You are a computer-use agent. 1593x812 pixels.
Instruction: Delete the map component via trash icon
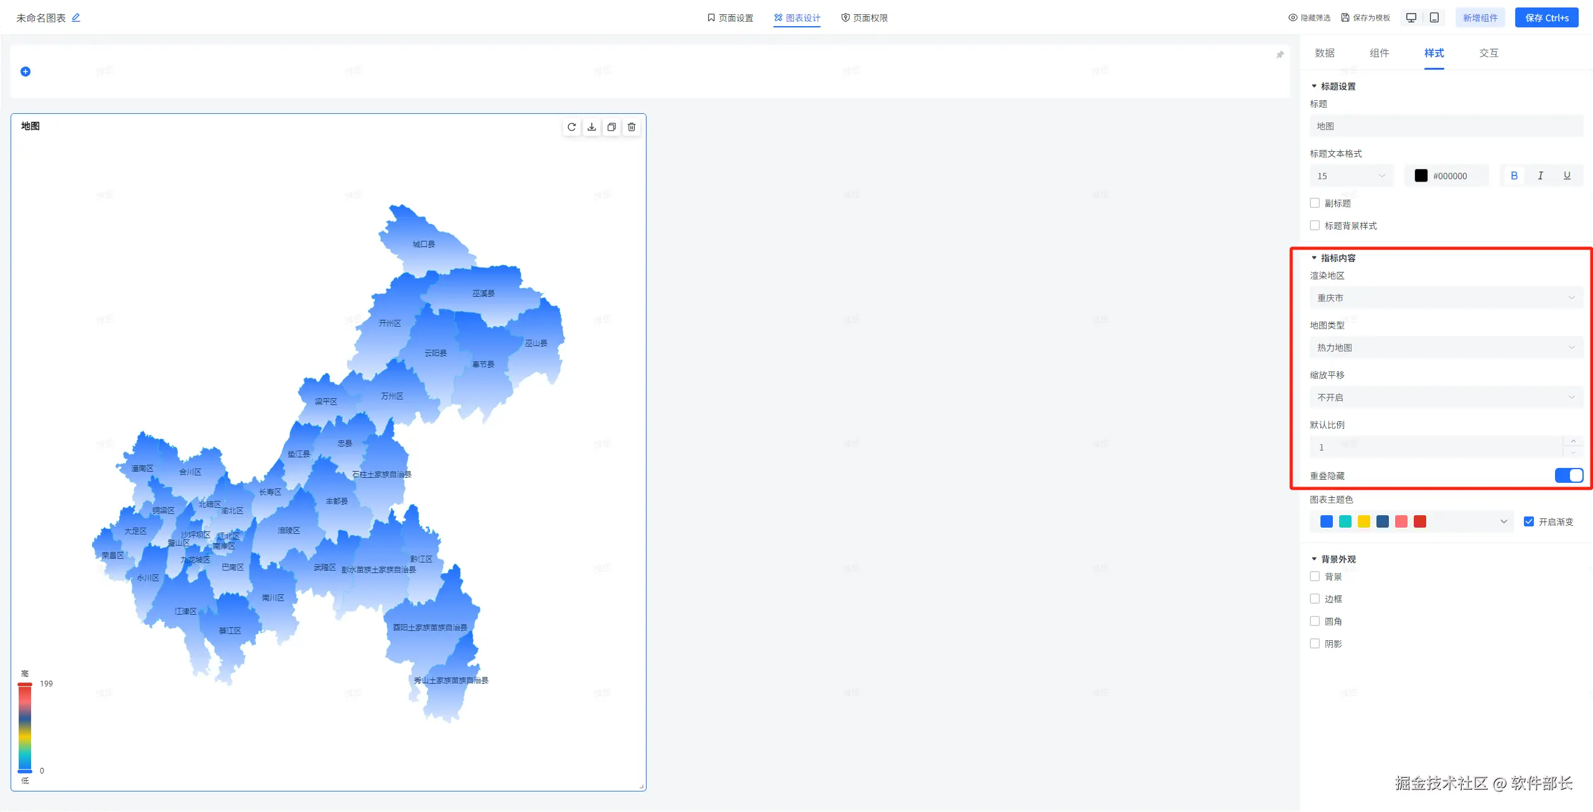(632, 127)
